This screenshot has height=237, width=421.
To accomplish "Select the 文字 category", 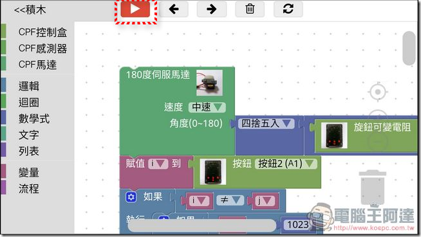I will (29, 135).
